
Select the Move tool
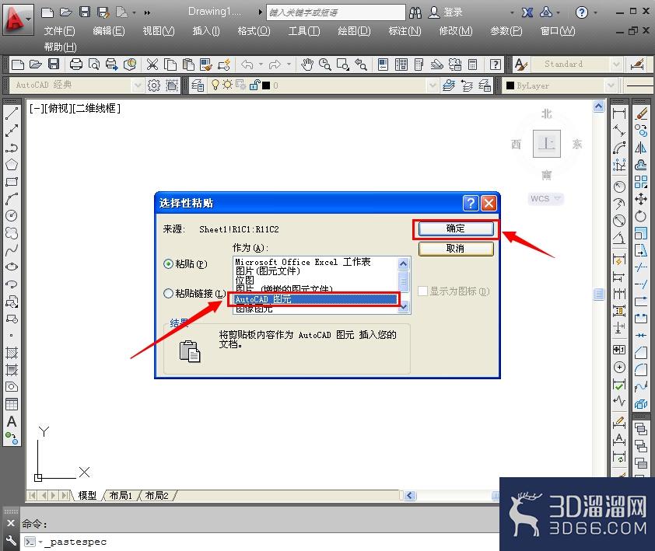pyautogui.click(x=640, y=199)
